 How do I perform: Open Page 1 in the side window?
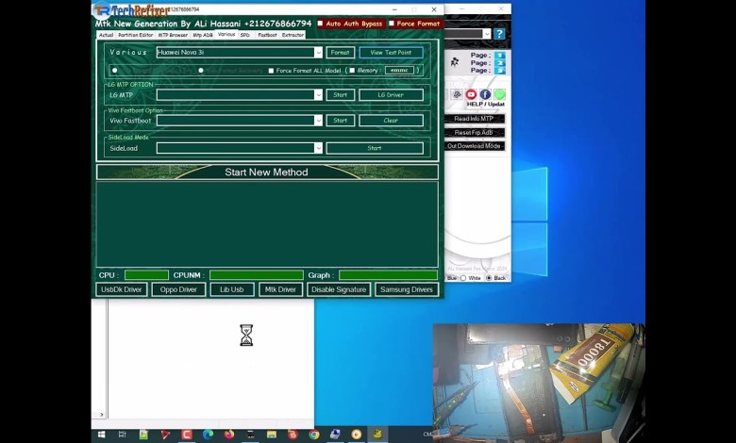click(500, 56)
